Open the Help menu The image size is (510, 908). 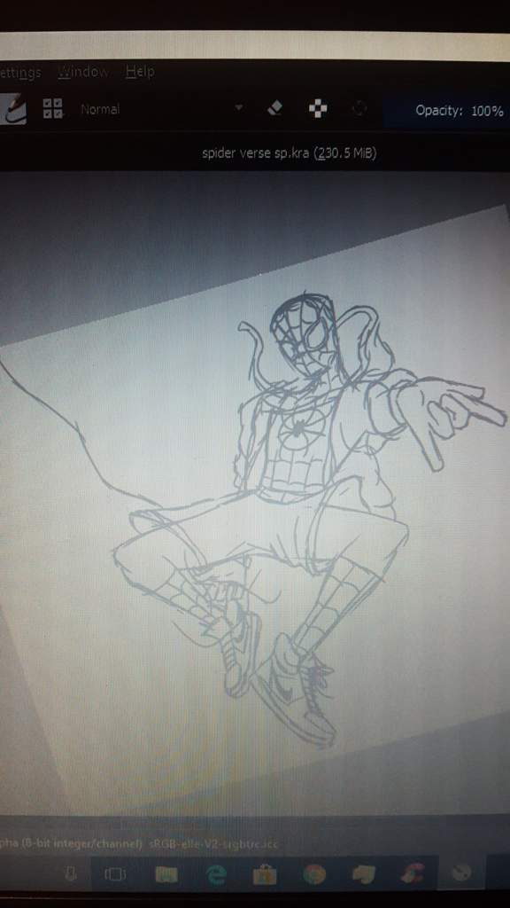point(140,72)
